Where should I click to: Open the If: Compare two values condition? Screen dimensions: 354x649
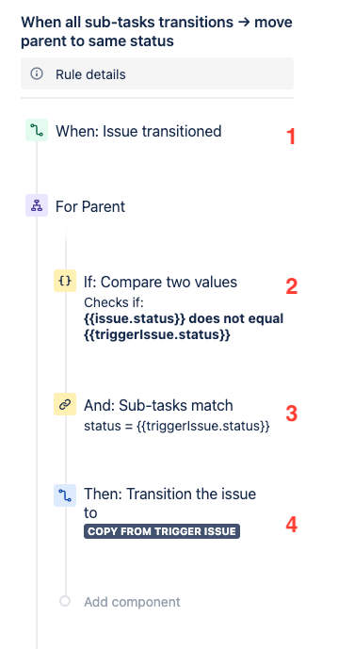(x=160, y=282)
